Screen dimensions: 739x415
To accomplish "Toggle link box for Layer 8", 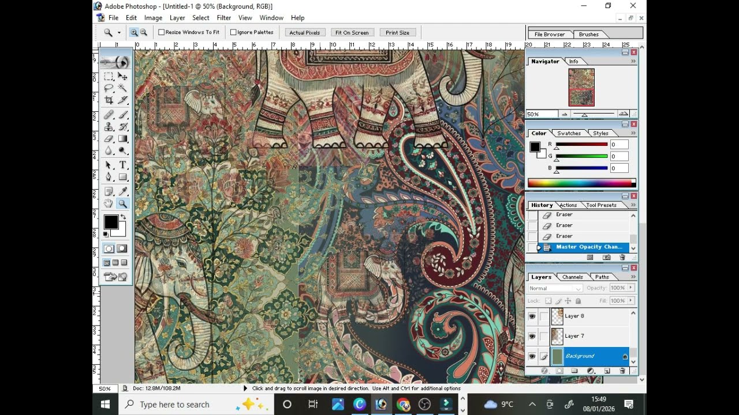I will click(544, 316).
